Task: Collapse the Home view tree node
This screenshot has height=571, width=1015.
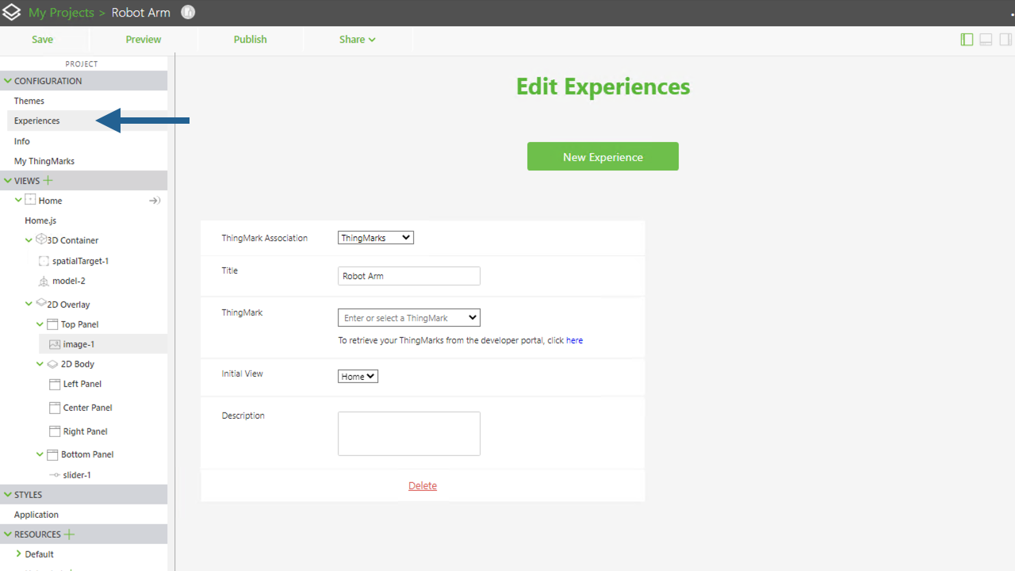Action: click(18, 201)
